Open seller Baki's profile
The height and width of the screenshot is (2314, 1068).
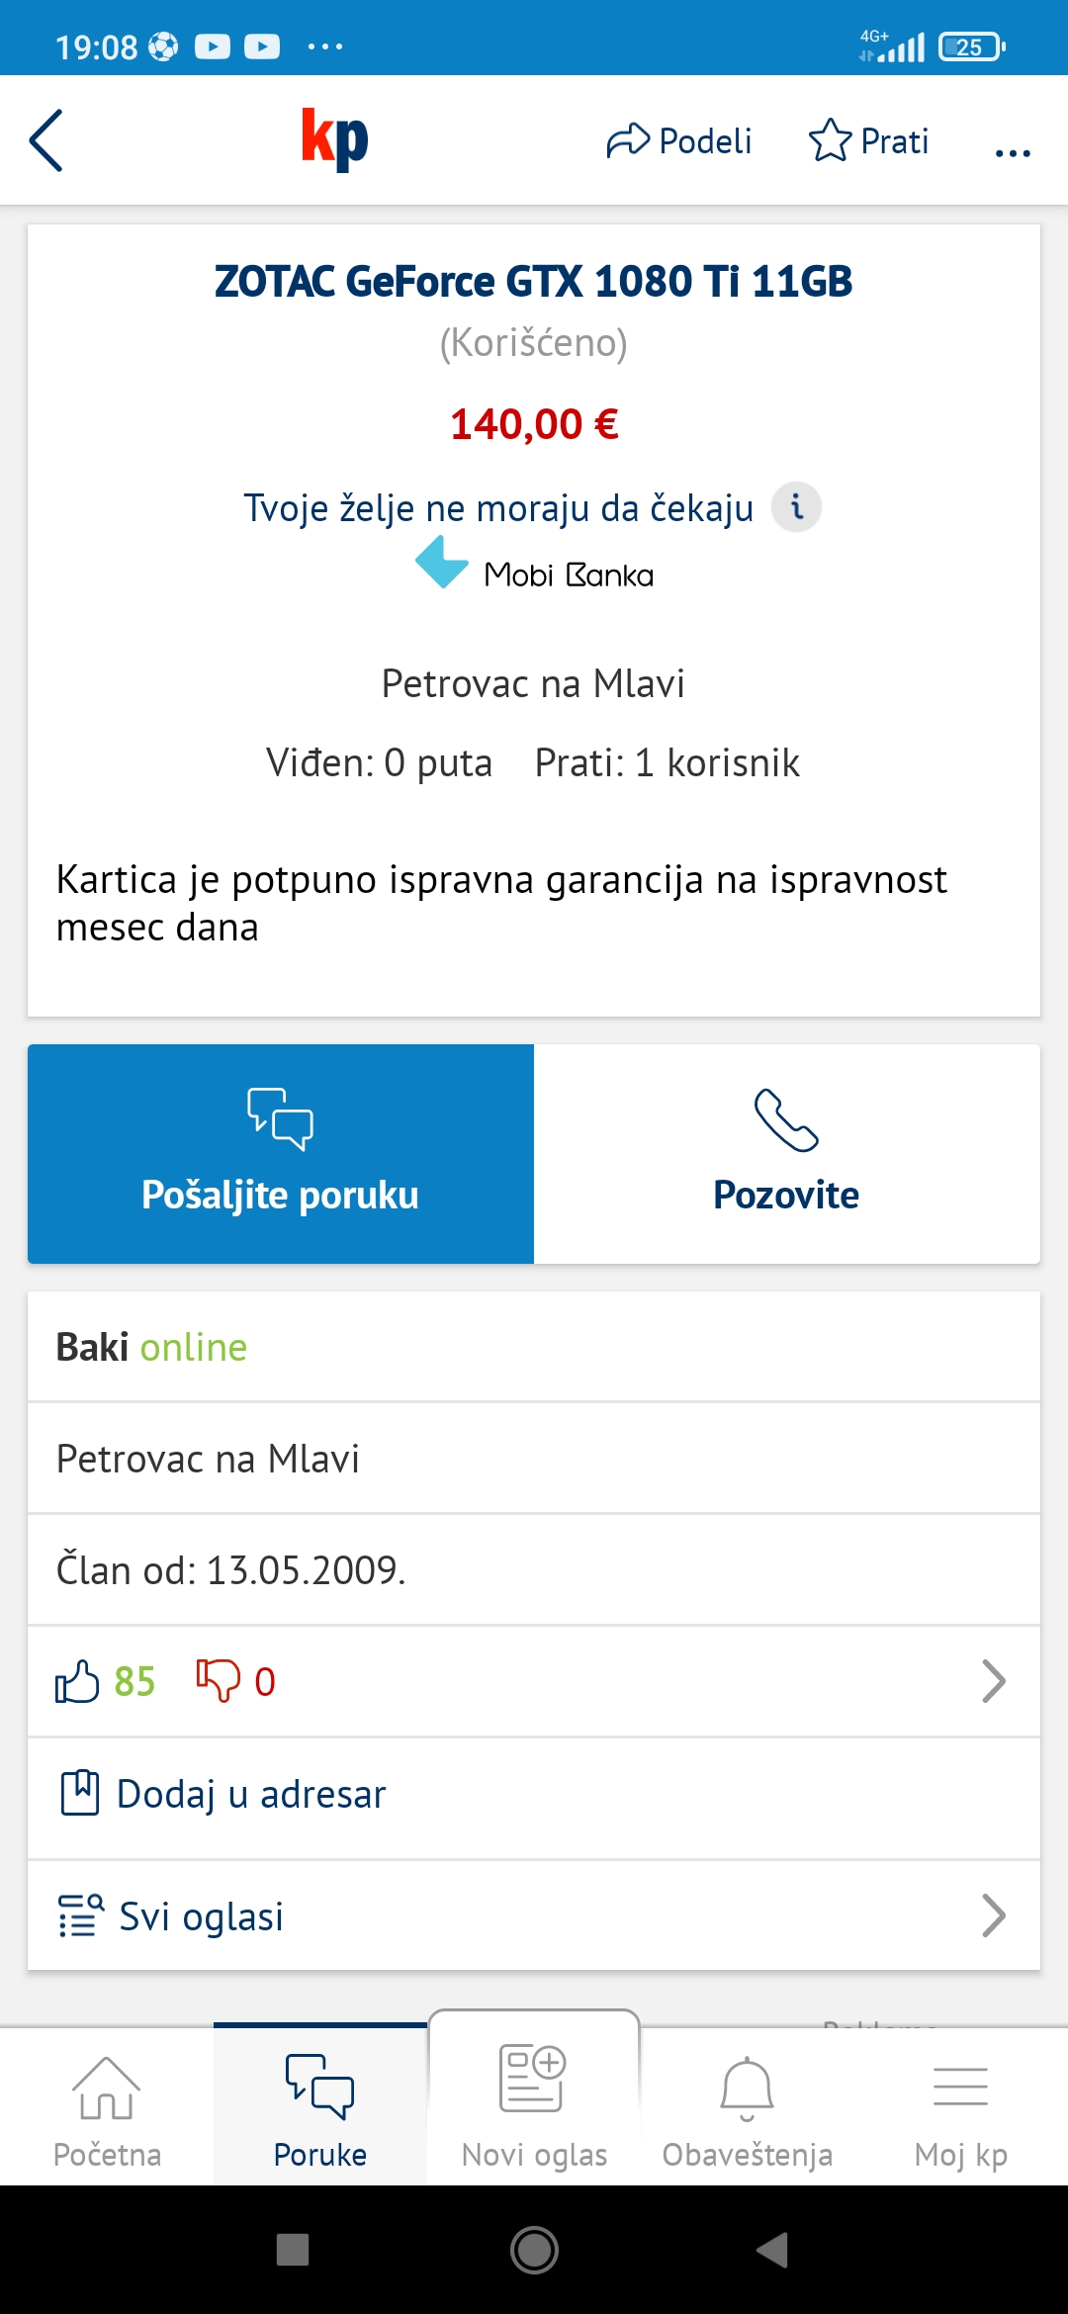(x=93, y=1347)
